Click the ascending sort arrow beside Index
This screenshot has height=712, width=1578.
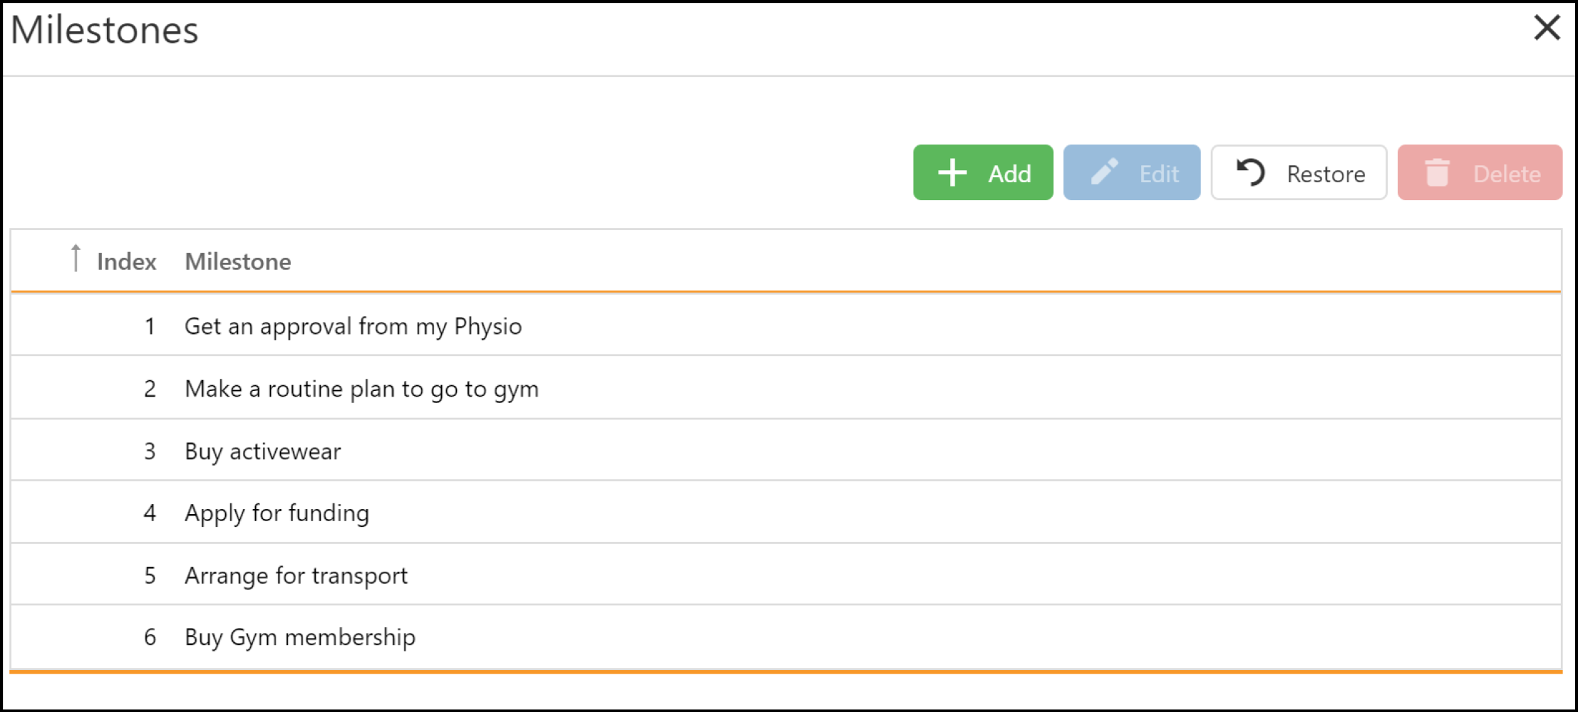pos(76,258)
